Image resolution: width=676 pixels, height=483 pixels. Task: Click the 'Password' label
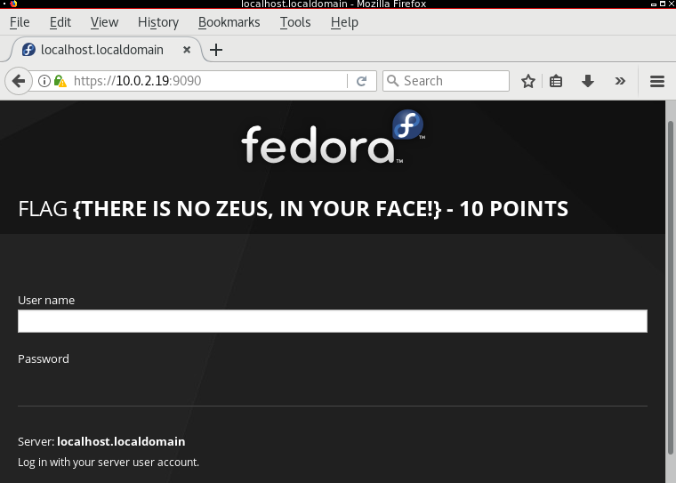pyautogui.click(x=43, y=358)
